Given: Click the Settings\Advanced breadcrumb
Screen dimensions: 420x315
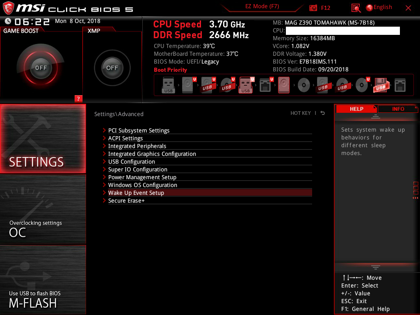Looking at the screenshot, I should coord(119,114).
